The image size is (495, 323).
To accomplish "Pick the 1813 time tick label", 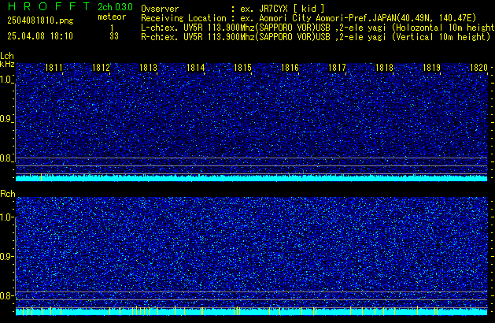I will 148,68.
